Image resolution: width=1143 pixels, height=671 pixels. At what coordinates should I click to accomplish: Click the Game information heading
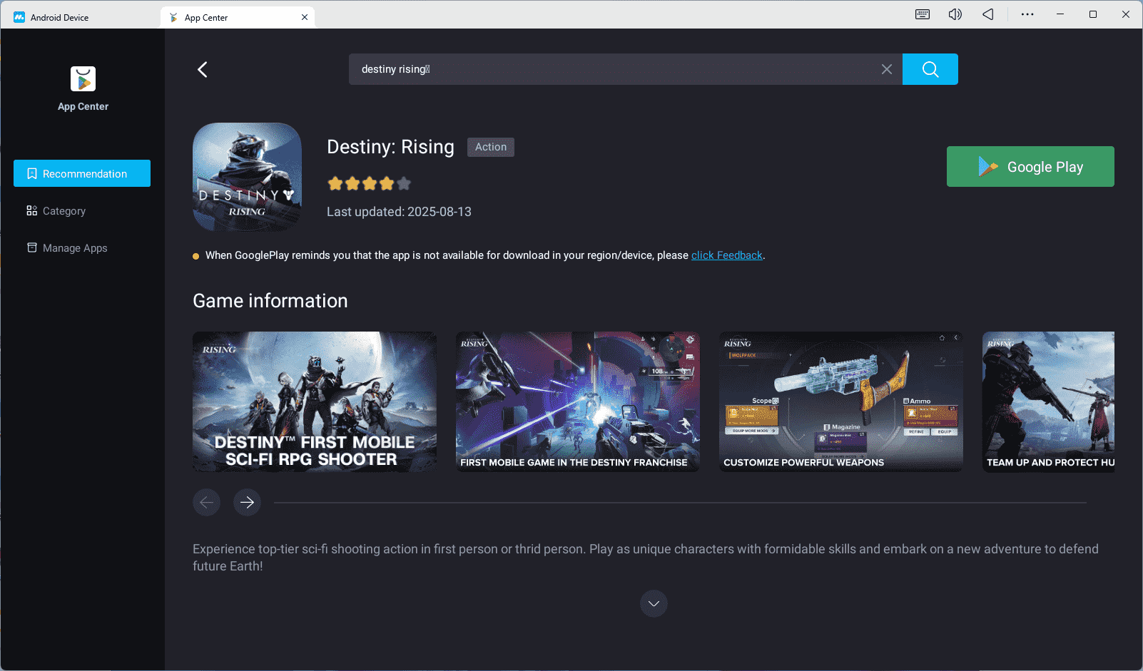(x=270, y=301)
